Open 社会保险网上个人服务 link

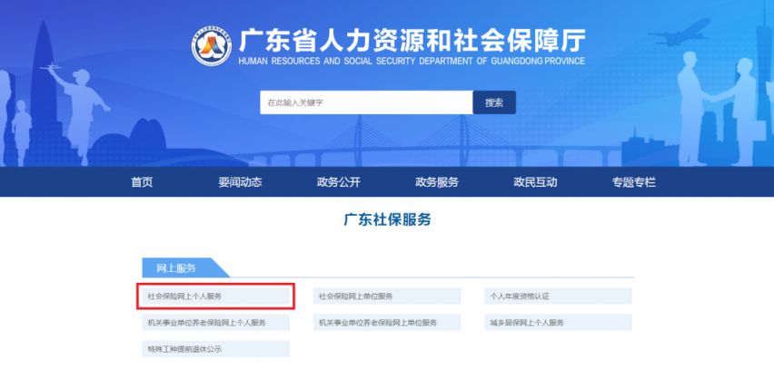tap(216, 296)
